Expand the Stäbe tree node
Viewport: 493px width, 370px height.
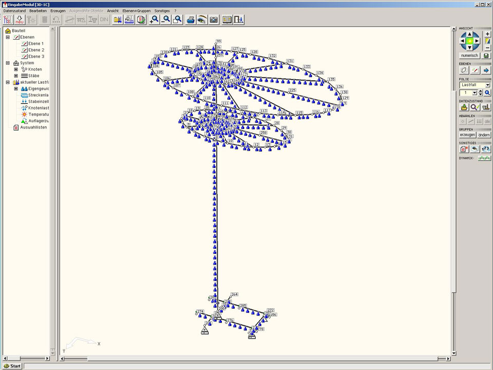pyautogui.click(x=16, y=76)
